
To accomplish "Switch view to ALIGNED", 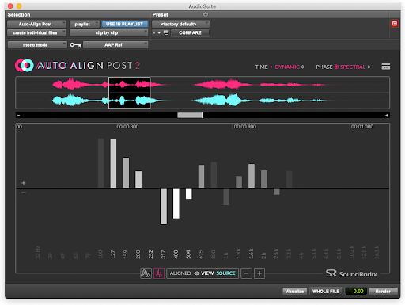I will coord(180,273).
